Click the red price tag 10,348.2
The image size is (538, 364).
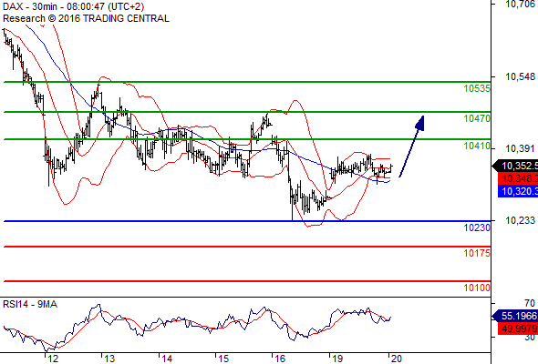pyautogui.click(x=518, y=178)
